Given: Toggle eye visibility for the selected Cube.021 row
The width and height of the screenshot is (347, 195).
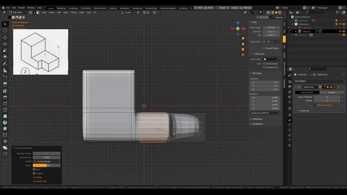Looking at the screenshot, I should (340, 31).
